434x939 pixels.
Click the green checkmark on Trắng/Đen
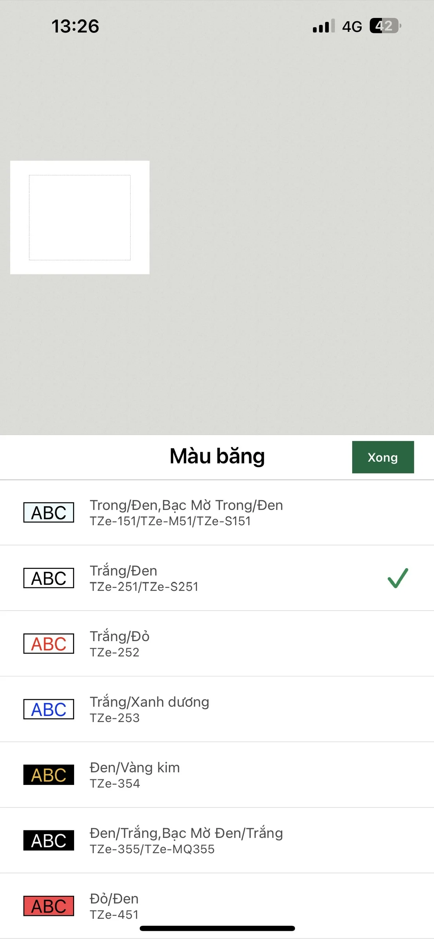pyautogui.click(x=398, y=578)
